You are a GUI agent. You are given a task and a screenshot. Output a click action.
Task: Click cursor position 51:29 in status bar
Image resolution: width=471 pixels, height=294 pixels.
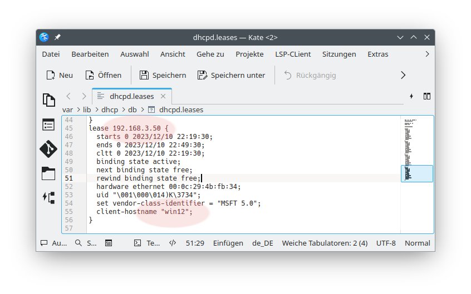(195, 243)
